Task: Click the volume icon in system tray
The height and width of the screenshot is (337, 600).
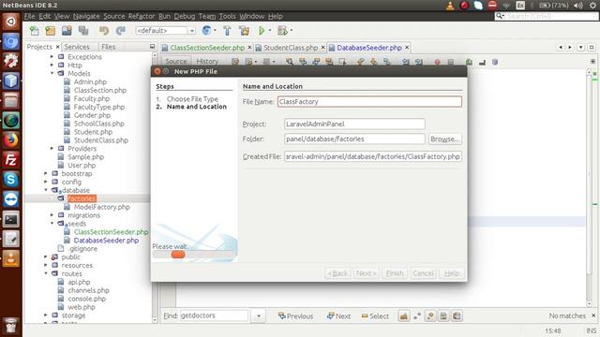Action: click(x=578, y=6)
